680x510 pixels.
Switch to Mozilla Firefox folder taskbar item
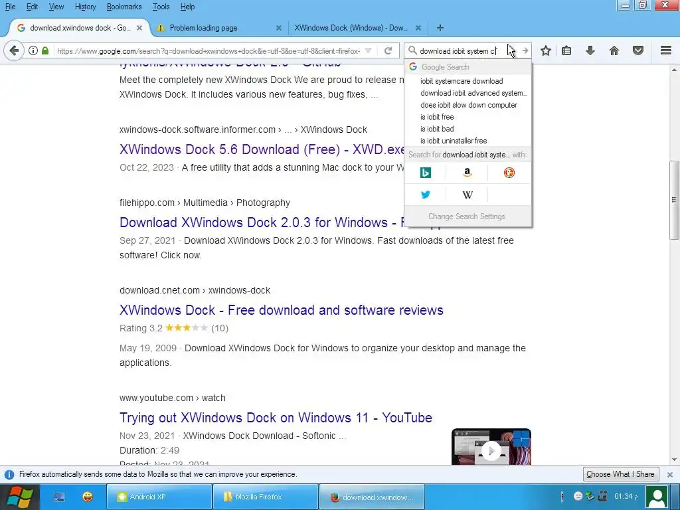(x=266, y=497)
